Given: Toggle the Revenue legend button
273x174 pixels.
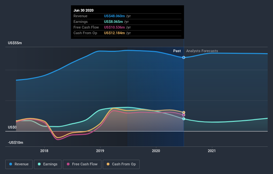Looking at the screenshot, I should pyautogui.click(x=19, y=164).
